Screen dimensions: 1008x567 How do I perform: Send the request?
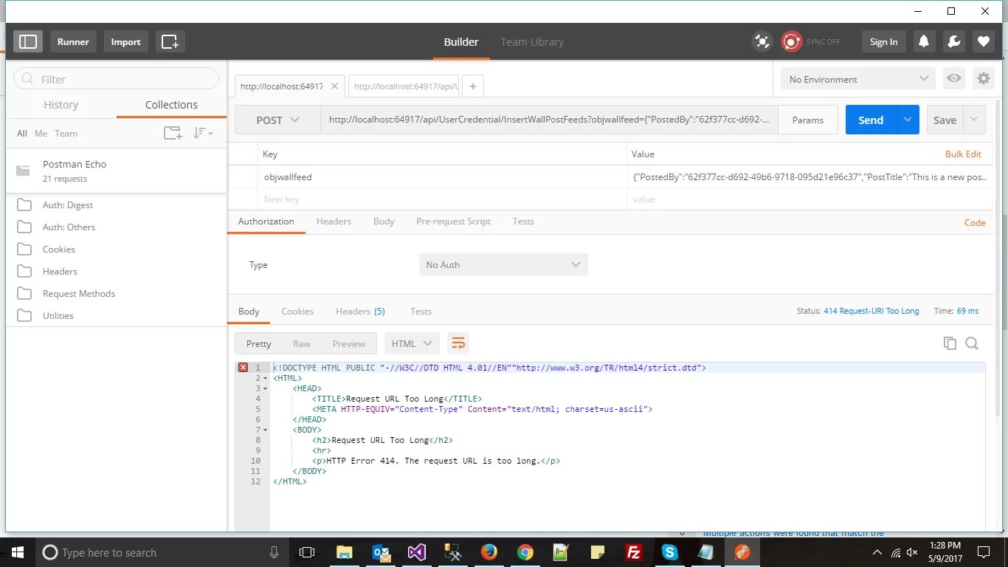pos(871,120)
